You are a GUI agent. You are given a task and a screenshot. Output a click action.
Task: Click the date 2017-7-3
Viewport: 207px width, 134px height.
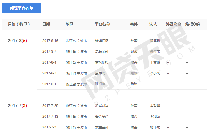click(49, 127)
